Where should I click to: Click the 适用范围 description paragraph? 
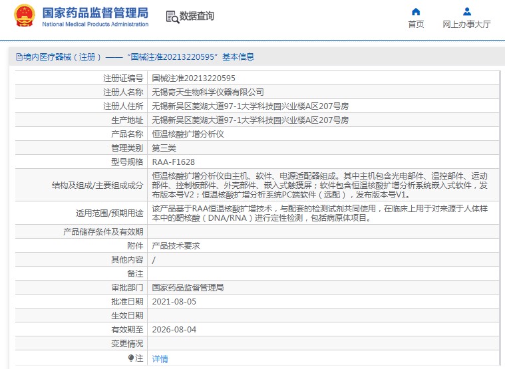(x=320, y=213)
